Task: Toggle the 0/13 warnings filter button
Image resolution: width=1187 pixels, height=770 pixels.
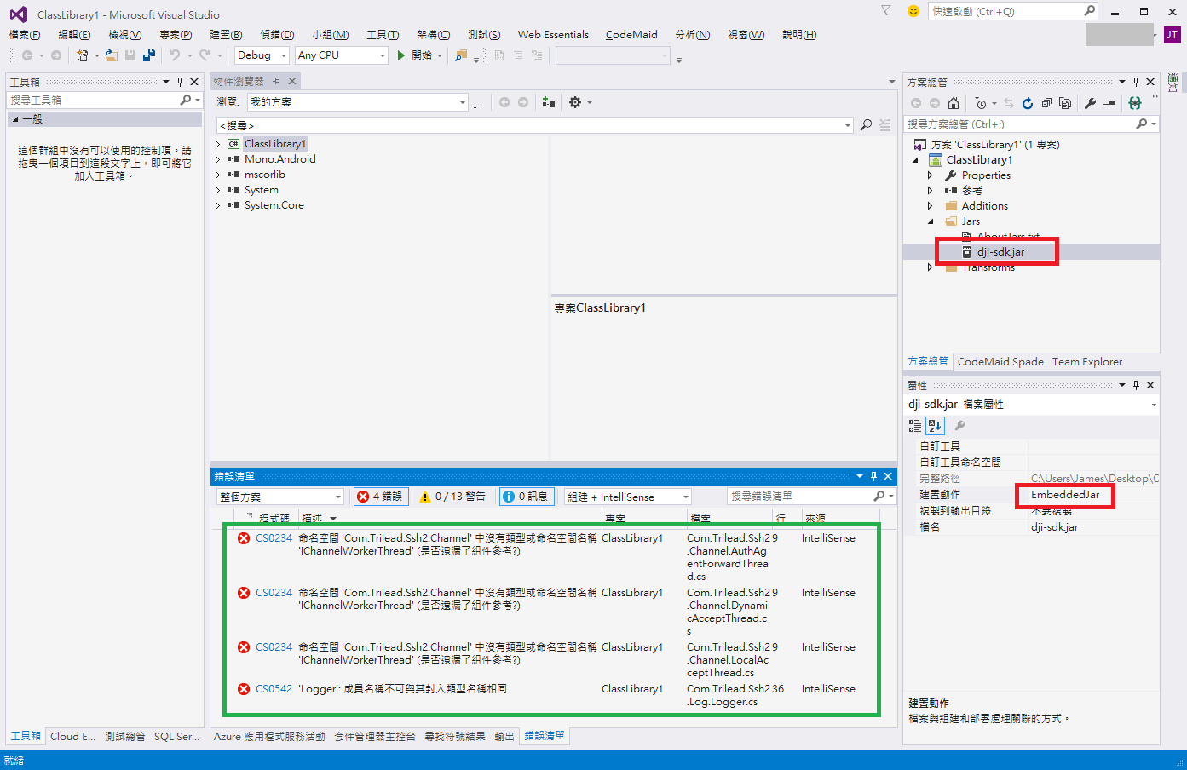Action: click(x=452, y=497)
